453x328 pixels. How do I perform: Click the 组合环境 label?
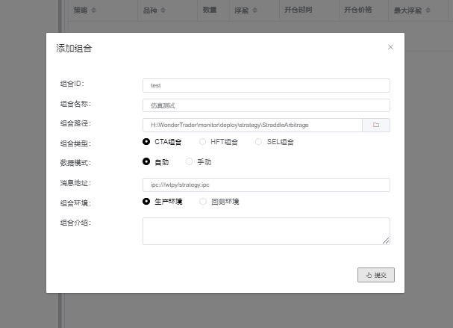(x=75, y=203)
